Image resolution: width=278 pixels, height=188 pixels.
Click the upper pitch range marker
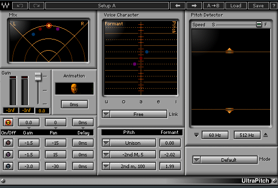(229, 51)
